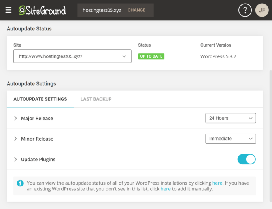The width and height of the screenshot is (272, 209).
Task: Click the Autoupdate Status heading
Action: (29, 28)
